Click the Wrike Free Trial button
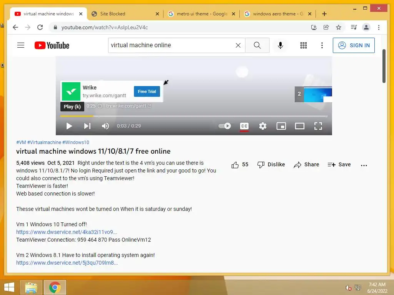This screenshot has width=394, height=295. tap(147, 91)
